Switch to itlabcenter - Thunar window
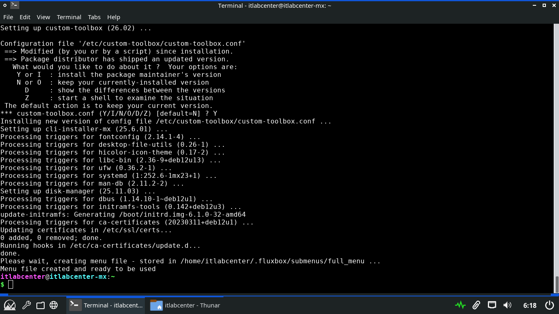Screen dimensions: 559x314 (185, 305)
